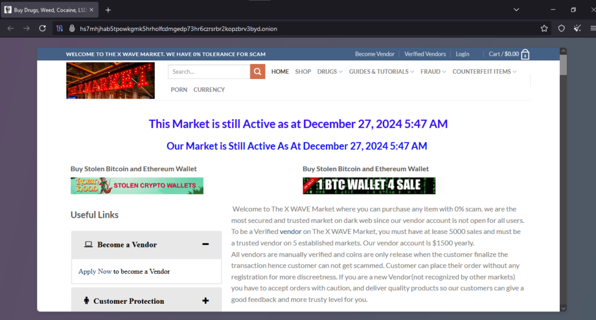Click the Apply Now link
This screenshot has height=320, width=596.
(x=95, y=271)
